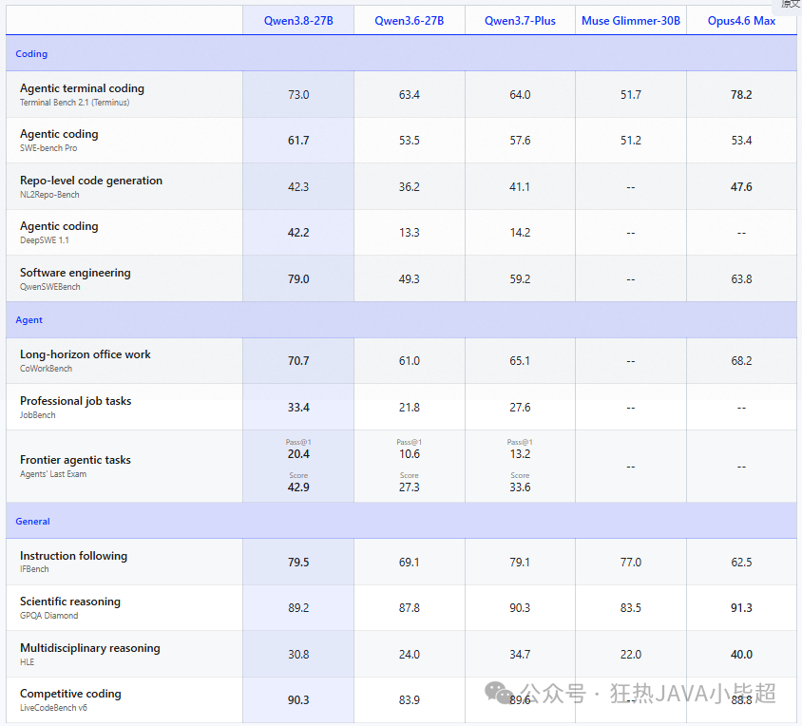Click the 89.2 GPQA Diamond score
The image size is (802, 726).
pyautogui.click(x=298, y=608)
